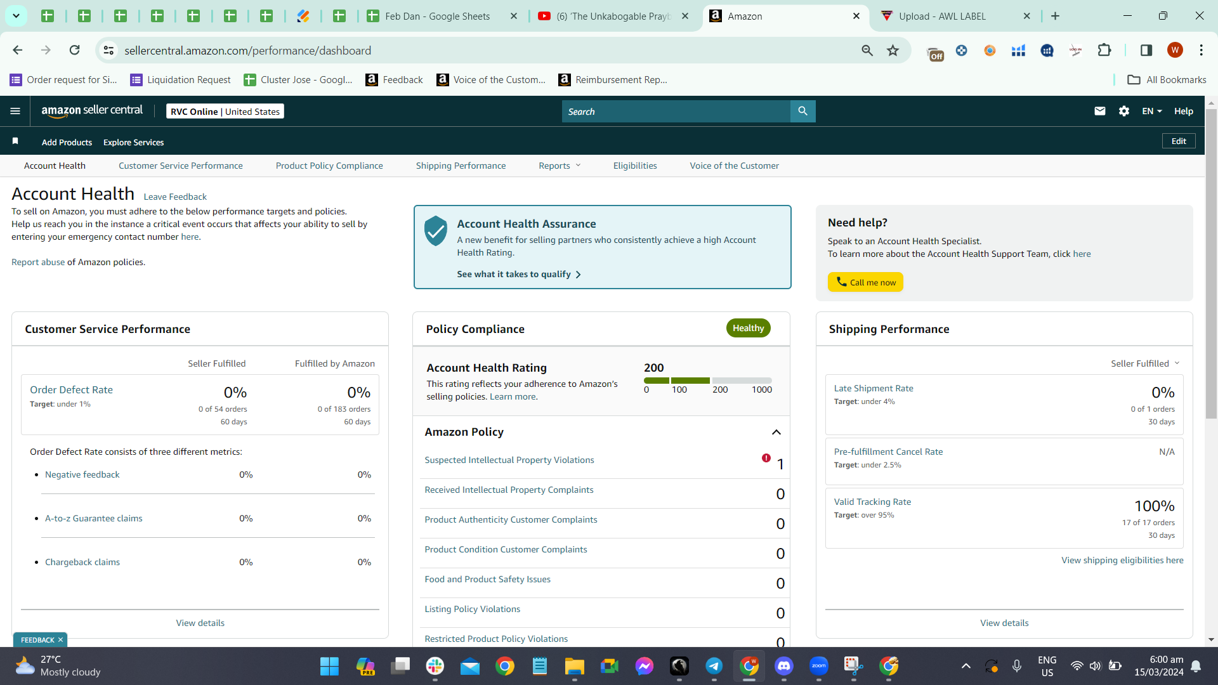Click Help in the top bar
The height and width of the screenshot is (685, 1218).
[x=1184, y=111]
